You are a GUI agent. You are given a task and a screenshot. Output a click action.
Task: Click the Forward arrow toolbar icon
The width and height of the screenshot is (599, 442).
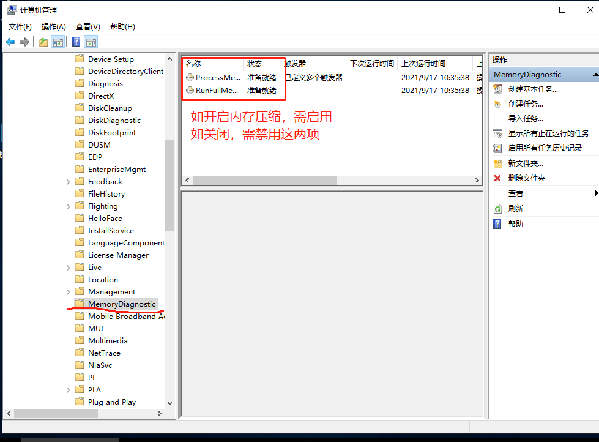pyautogui.click(x=24, y=42)
